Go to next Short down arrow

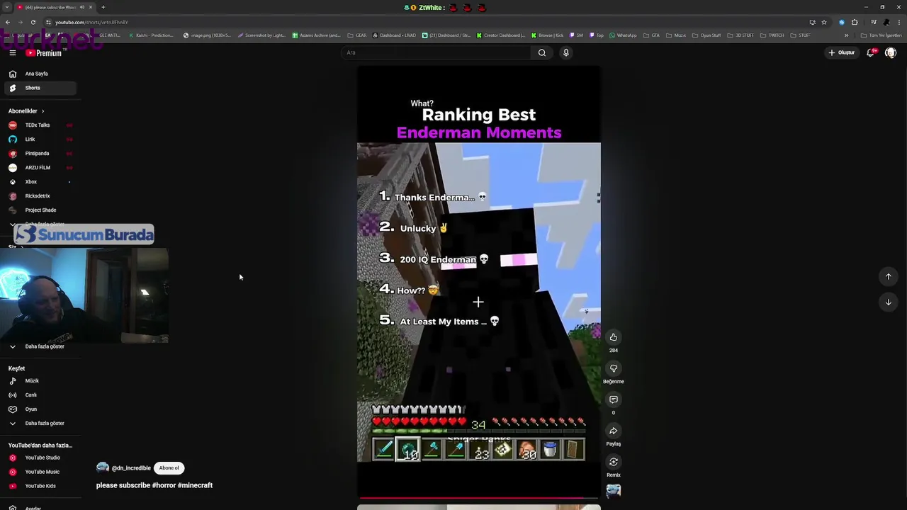point(889,302)
